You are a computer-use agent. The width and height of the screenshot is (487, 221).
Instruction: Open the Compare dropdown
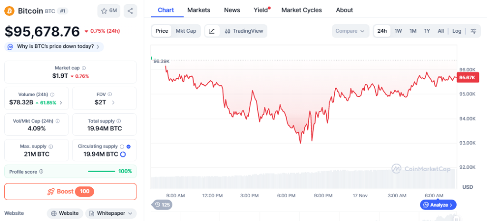pos(351,31)
